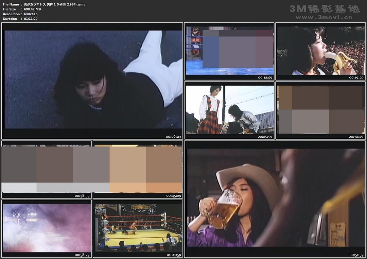Open the purple smoke arena thumbnail
Viewport: 367px width, 259px height.
47,229
